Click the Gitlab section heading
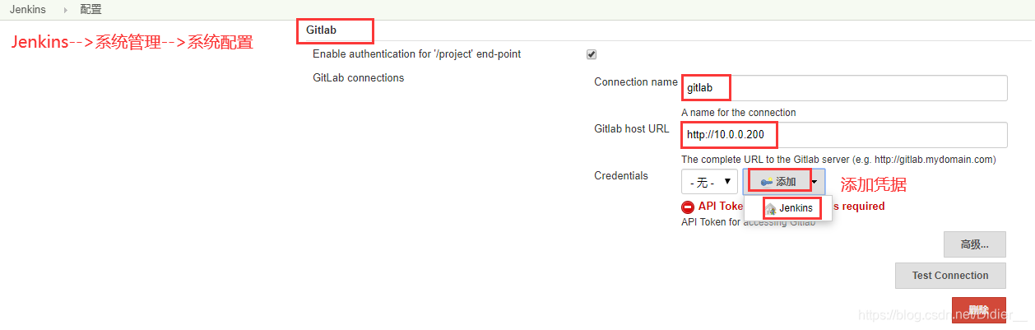This screenshot has width=1035, height=330. (x=321, y=30)
